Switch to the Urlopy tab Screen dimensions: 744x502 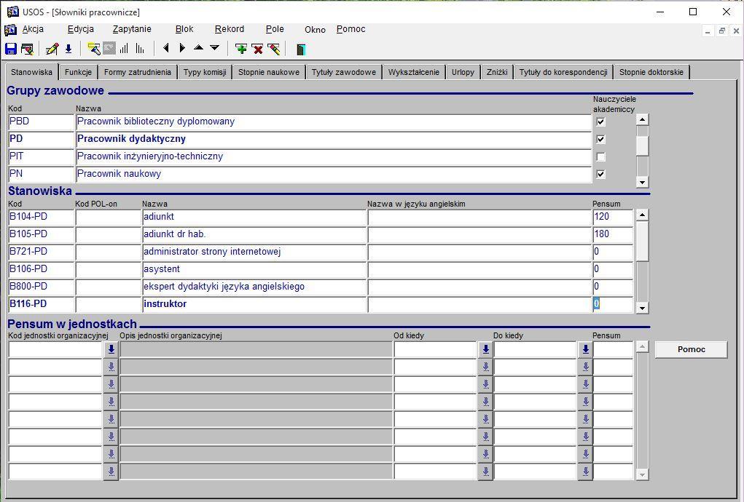pos(463,72)
